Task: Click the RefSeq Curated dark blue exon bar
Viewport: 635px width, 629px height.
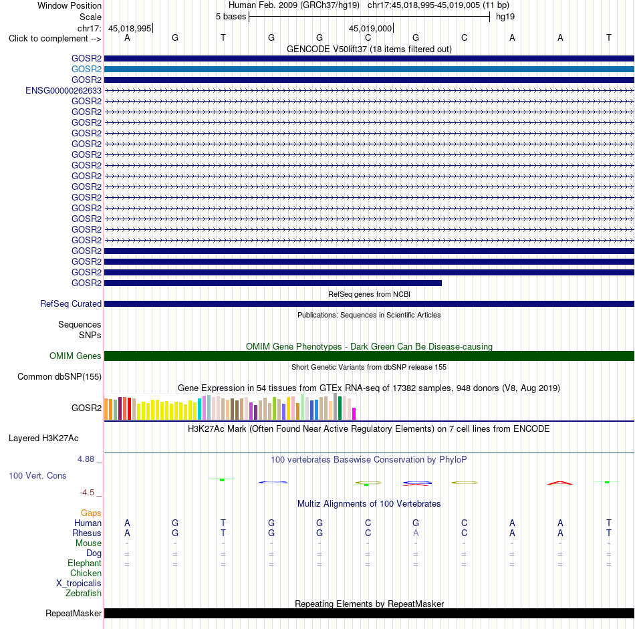Action: pos(369,303)
